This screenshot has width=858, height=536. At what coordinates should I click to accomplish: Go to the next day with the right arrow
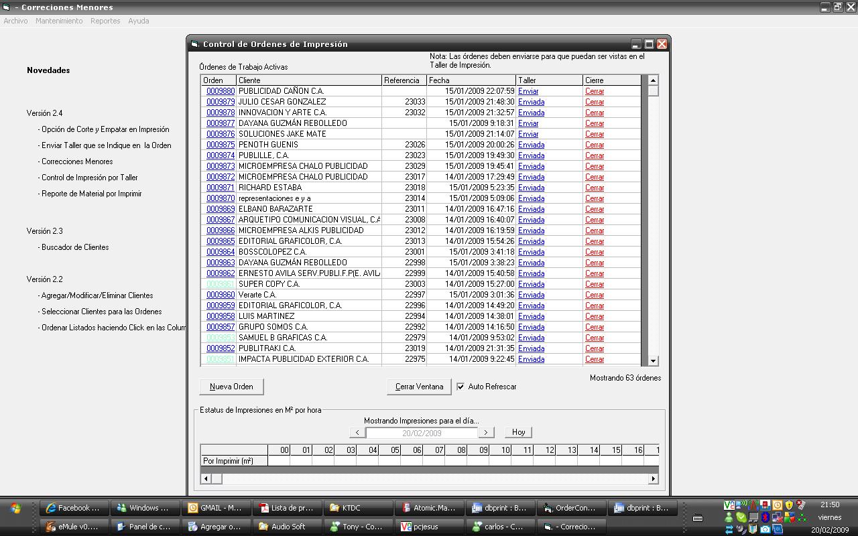coord(486,433)
